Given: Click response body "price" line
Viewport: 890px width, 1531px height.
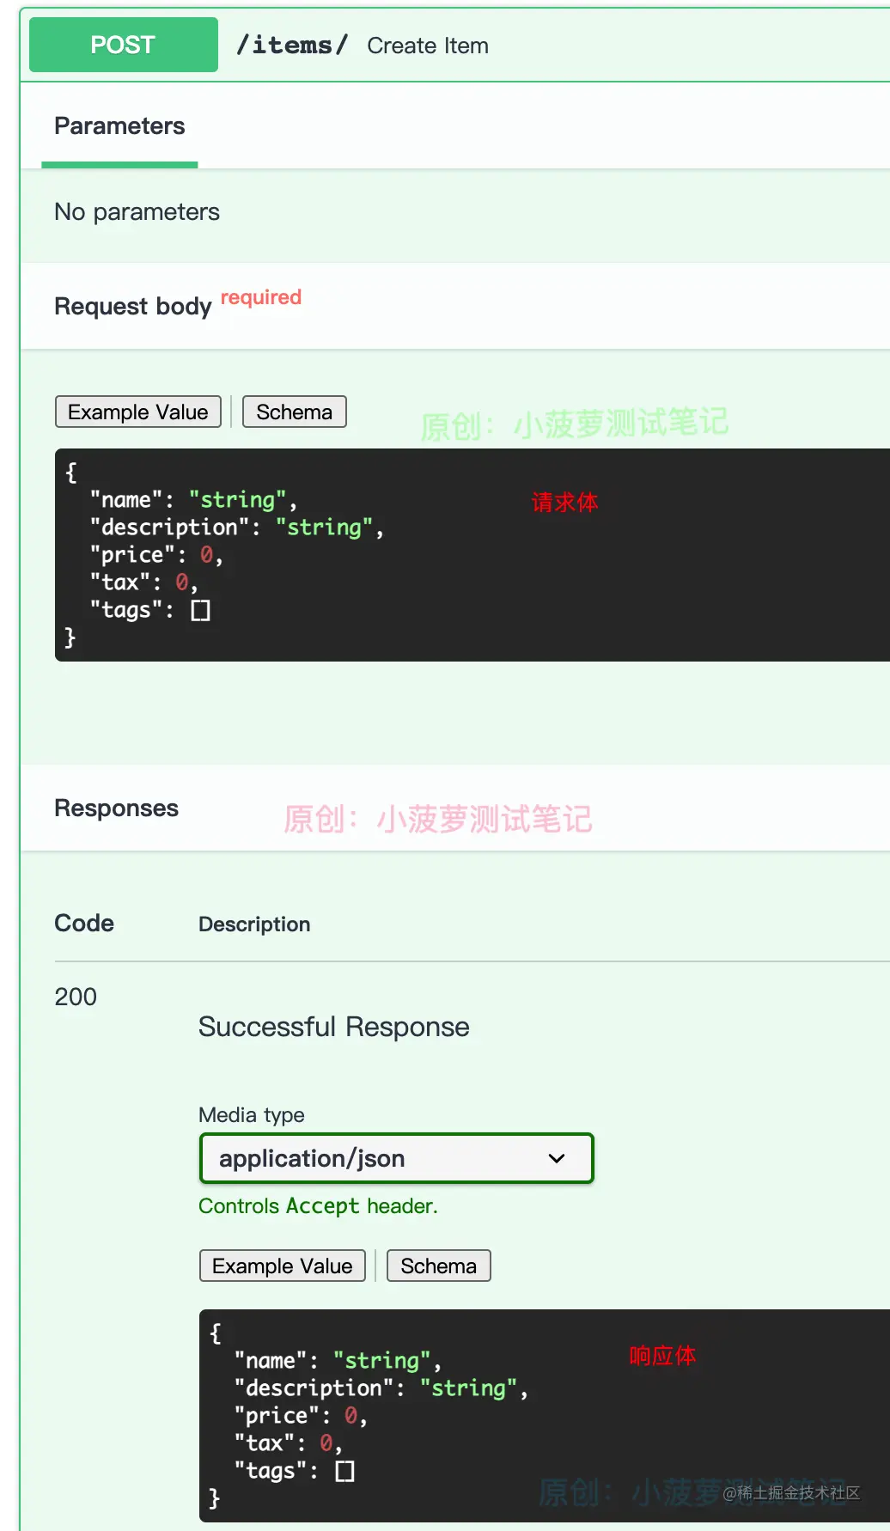Looking at the screenshot, I should [x=301, y=1416].
